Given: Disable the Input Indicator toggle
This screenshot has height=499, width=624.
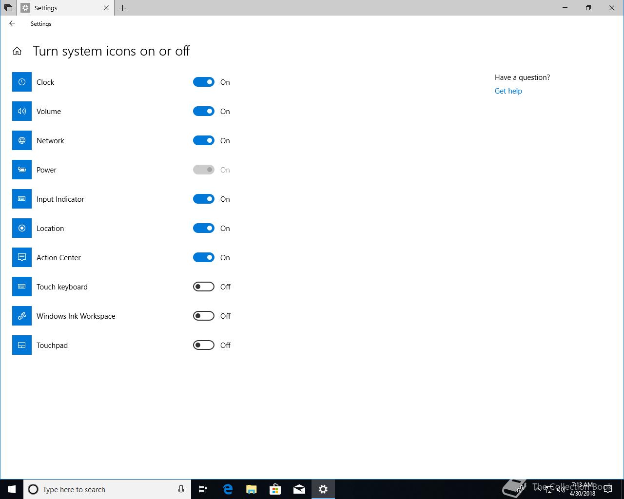Looking at the screenshot, I should (204, 199).
